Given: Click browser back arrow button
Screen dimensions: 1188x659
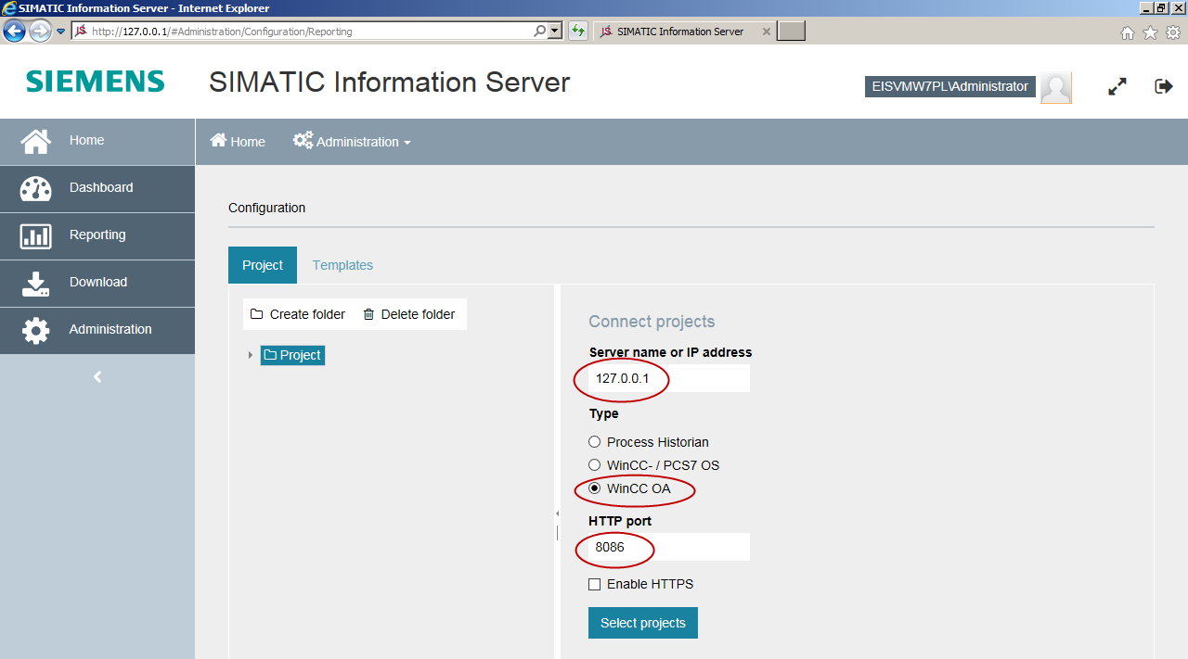Looking at the screenshot, I should pos(14,32).
